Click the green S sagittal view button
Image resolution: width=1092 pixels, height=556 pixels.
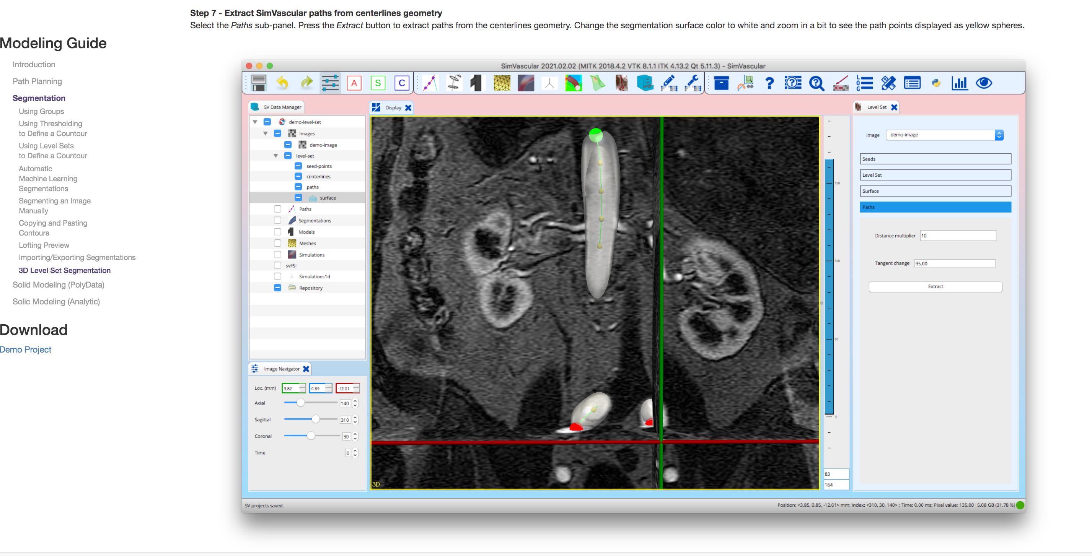click(378, 83)
